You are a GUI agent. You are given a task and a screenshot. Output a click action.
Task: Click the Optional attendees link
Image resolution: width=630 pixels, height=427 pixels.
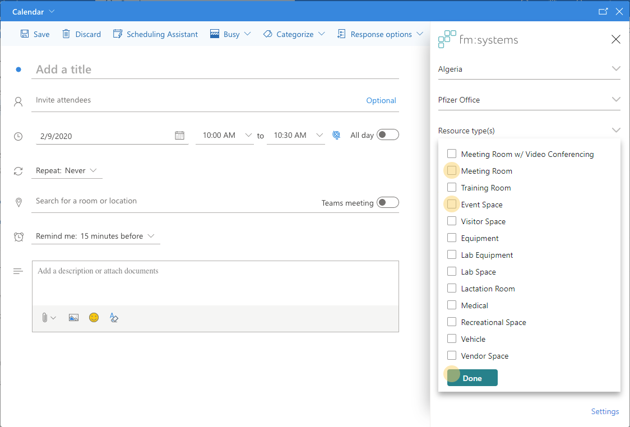381,100
